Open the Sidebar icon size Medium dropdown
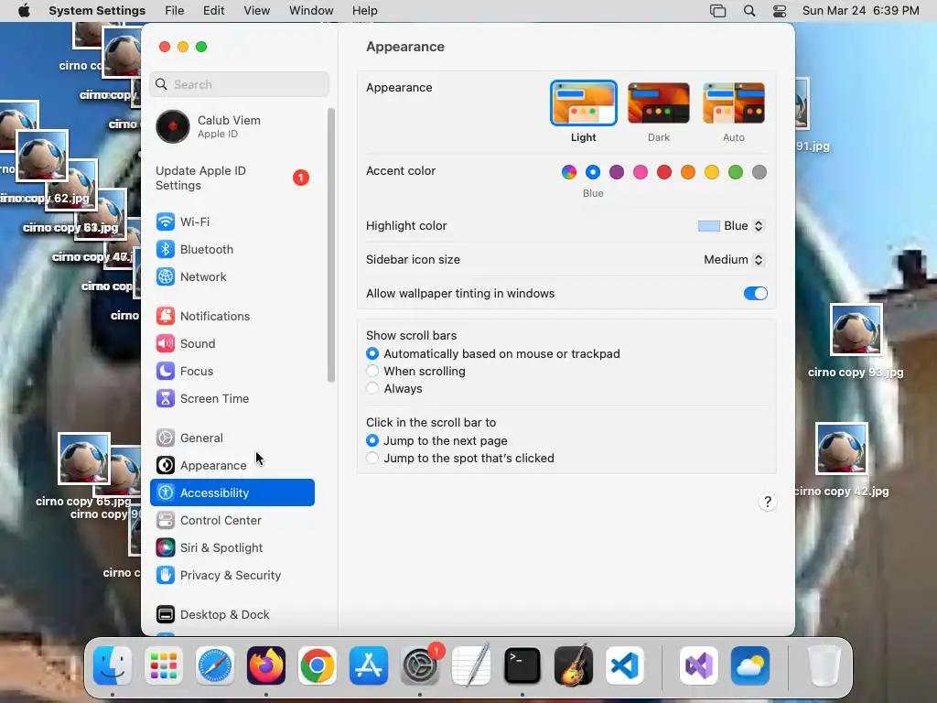 pos(734,259)
